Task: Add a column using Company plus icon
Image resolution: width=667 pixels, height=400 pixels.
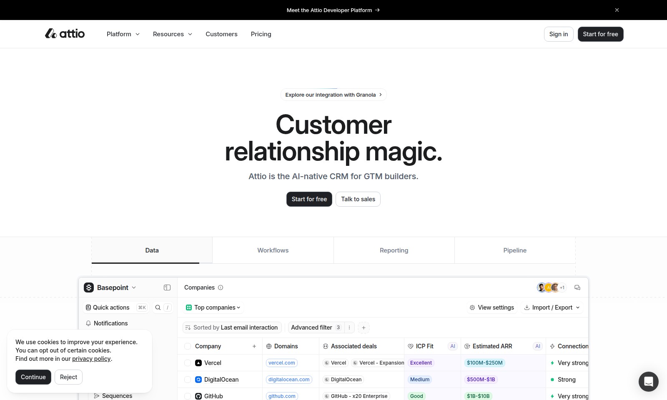Action: pyautogui.click(x=254, y=346)
